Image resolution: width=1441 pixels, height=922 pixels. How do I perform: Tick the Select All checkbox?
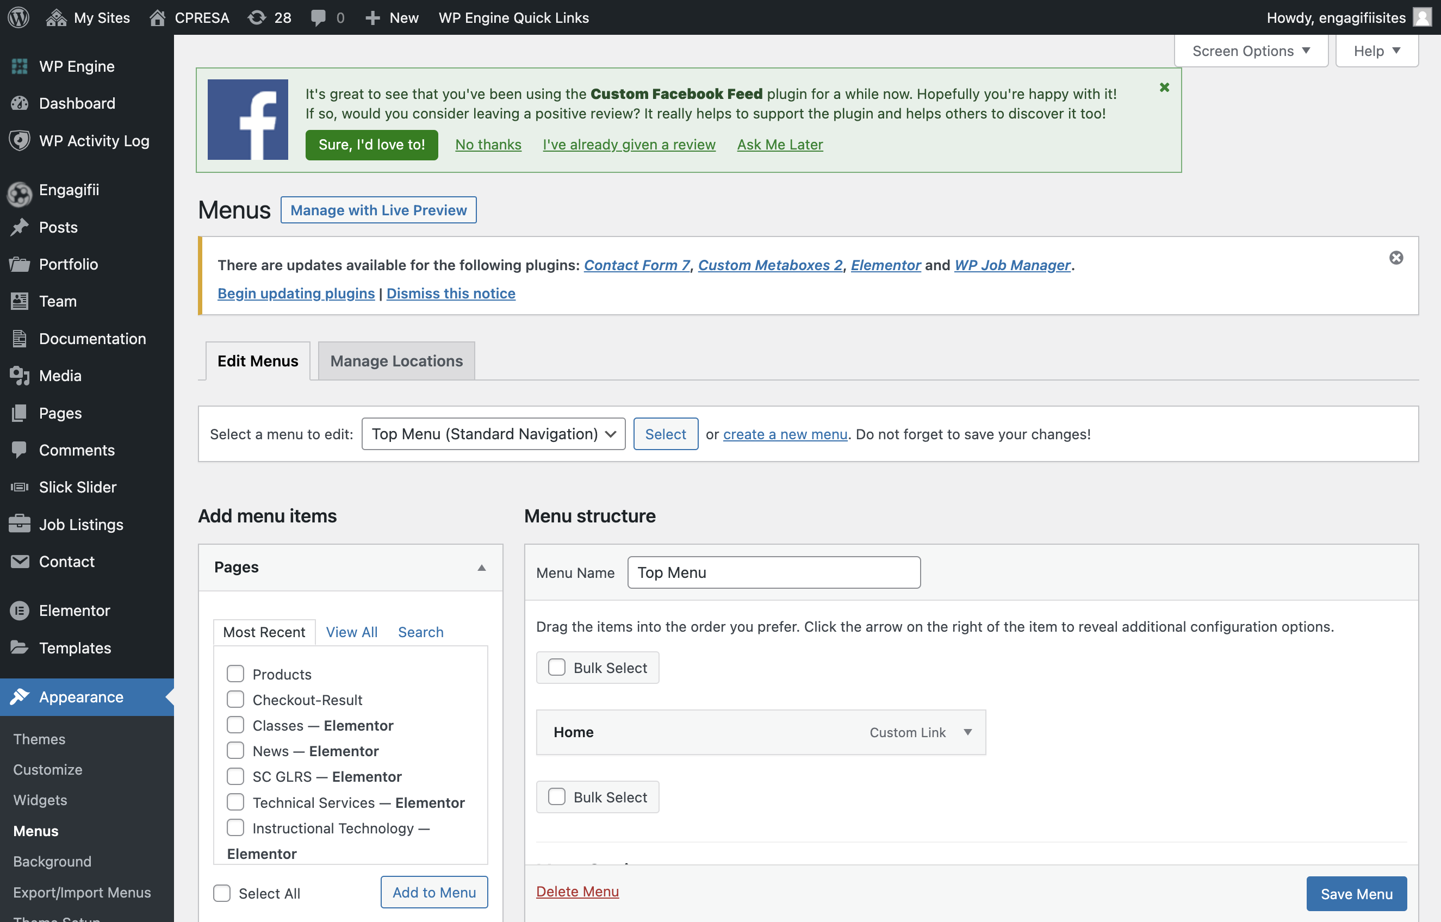(x=221, y=893)
